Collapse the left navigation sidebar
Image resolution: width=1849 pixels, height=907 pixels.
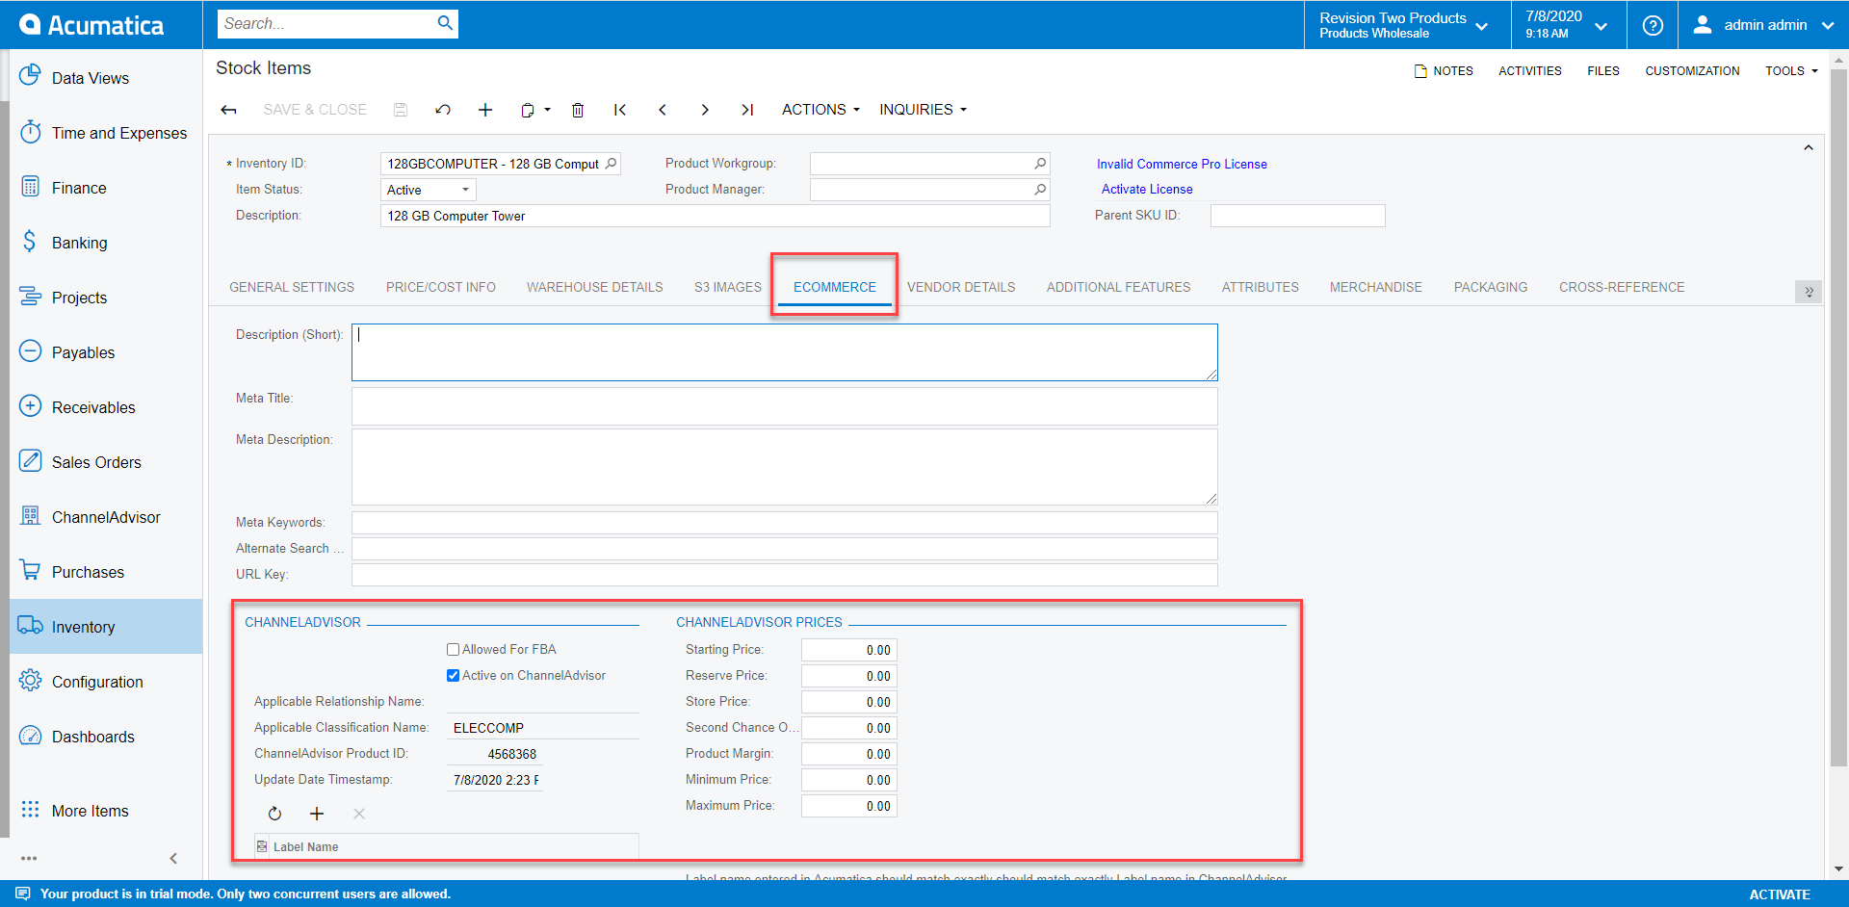tap(173, 858)
